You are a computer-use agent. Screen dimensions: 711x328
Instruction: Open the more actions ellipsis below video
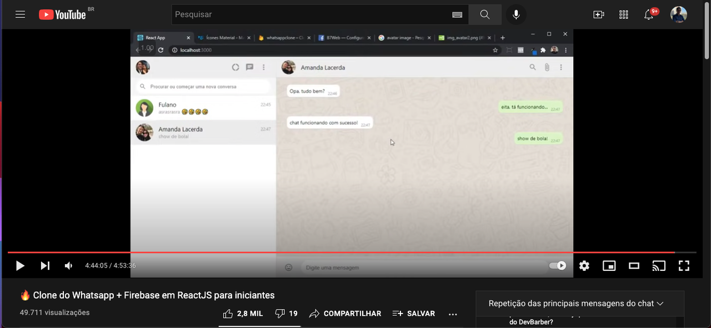tap(453, 314)
